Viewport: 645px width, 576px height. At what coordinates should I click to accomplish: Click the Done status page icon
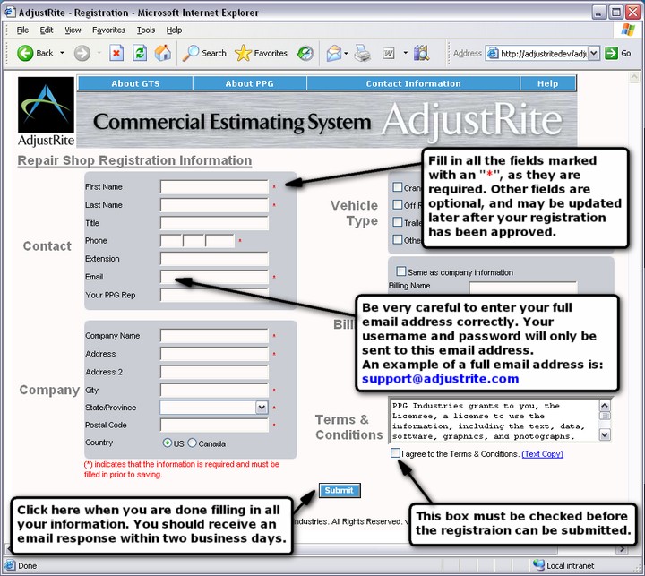(x=10, y=565)
